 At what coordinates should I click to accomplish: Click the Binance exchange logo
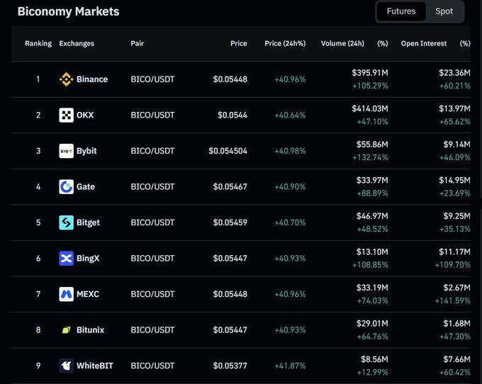pyautogui.click(x=66, y=79)
